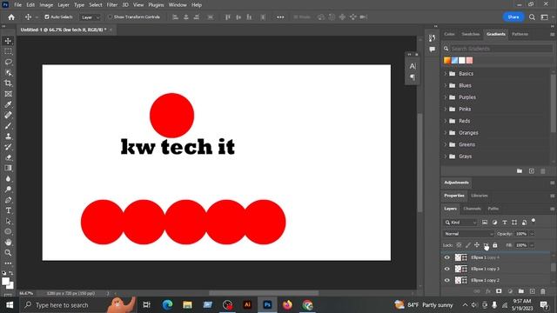Toggle the layer filter on/off switch
Image resolution: width=557 pixels, height=313 pixels.
click(534, 221)
